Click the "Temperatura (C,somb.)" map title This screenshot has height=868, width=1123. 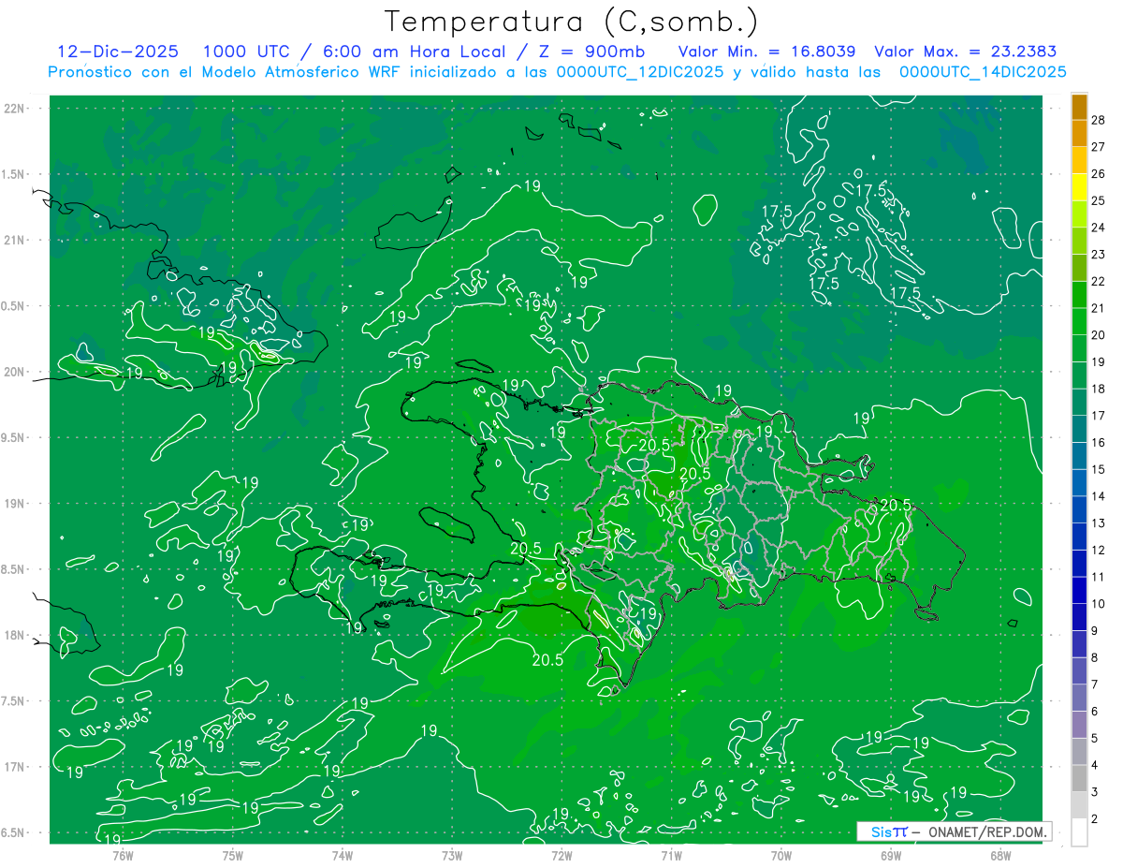571,22
